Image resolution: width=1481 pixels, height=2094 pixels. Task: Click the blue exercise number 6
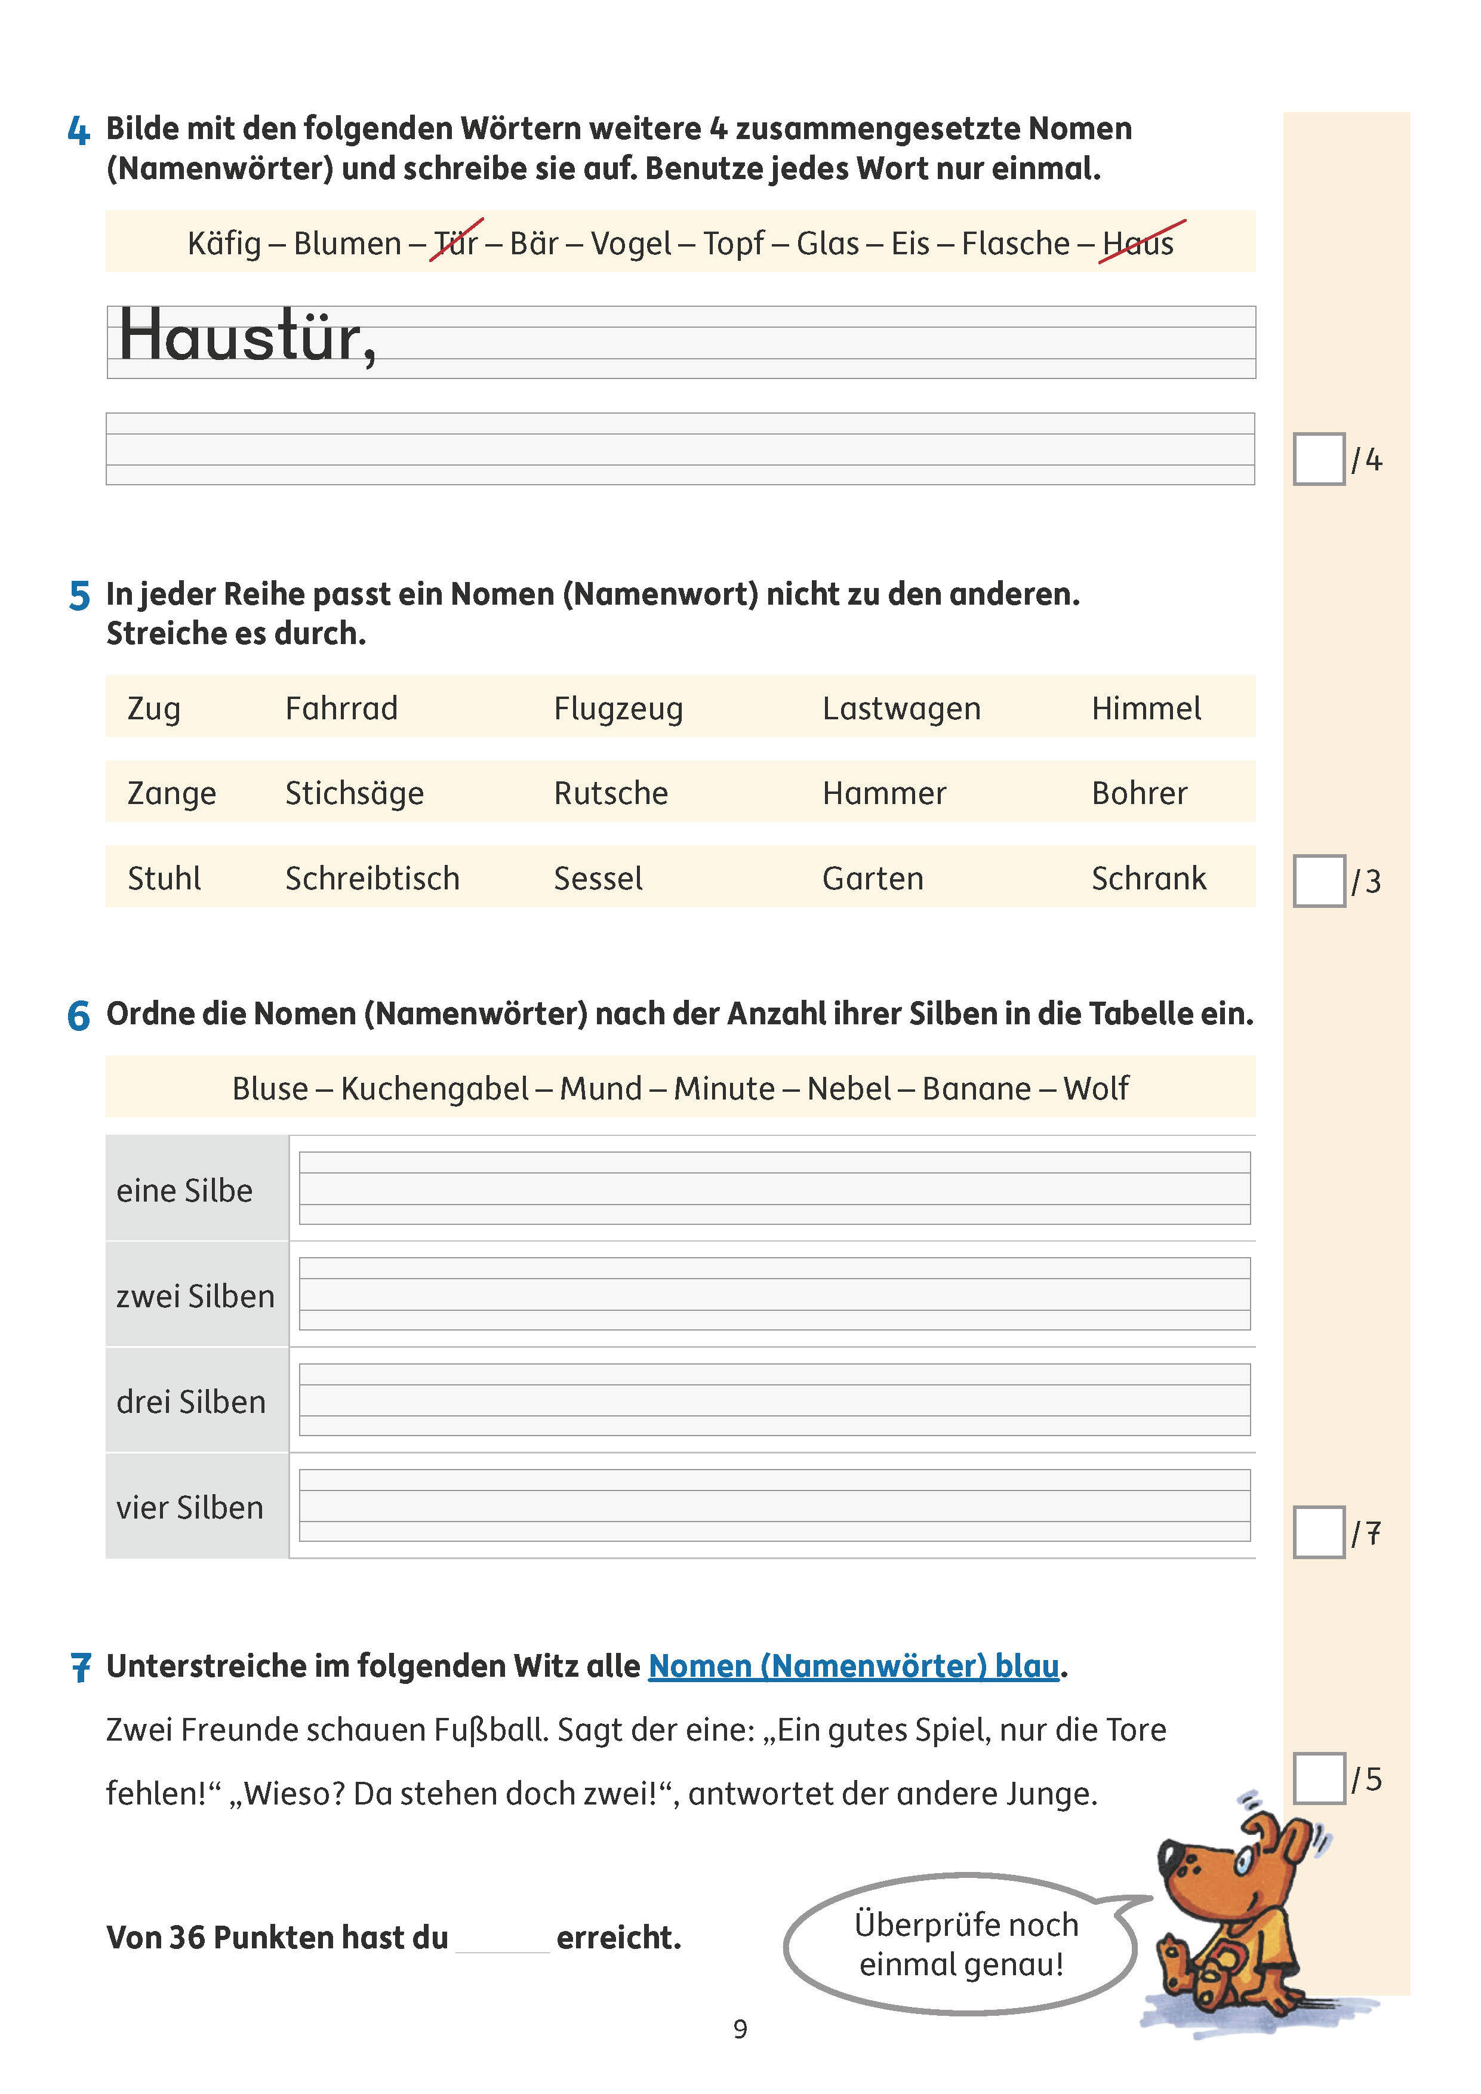pos(79,1016)
